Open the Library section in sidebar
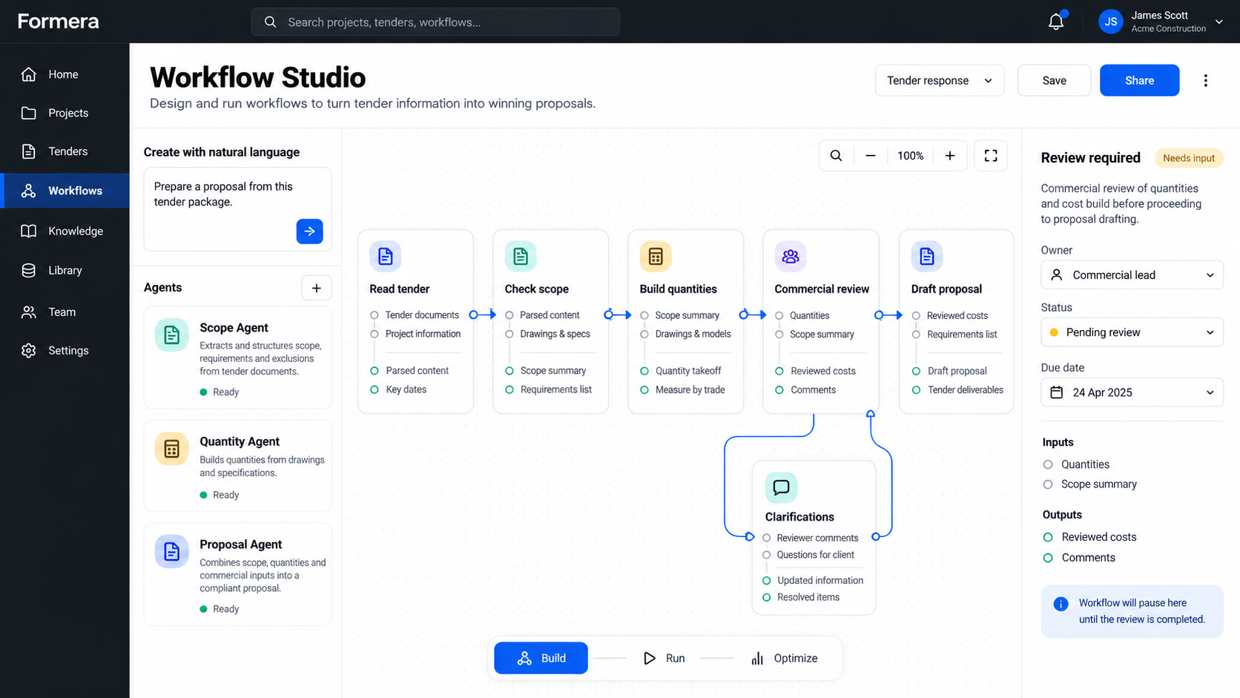Image resolution: width=1240 pixels, height=698 pixels. pos(65,271)
